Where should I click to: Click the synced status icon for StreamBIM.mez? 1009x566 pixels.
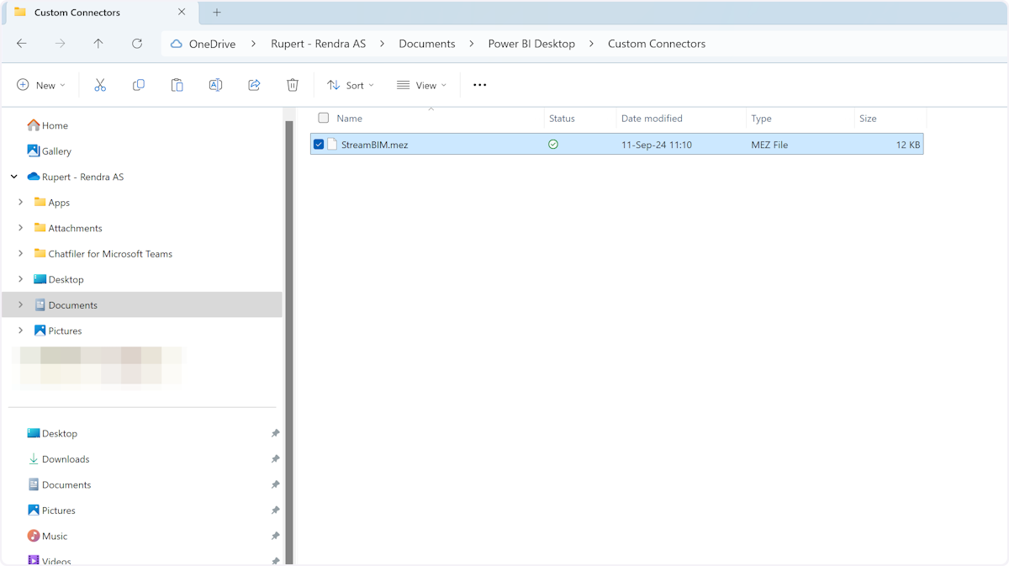click(x=553, y=145)
